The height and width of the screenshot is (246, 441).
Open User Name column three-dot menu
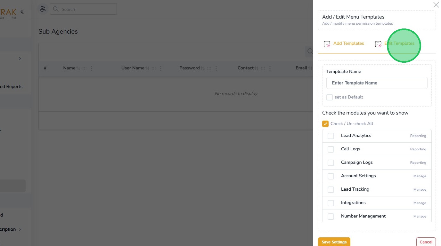tap(161, 68)
